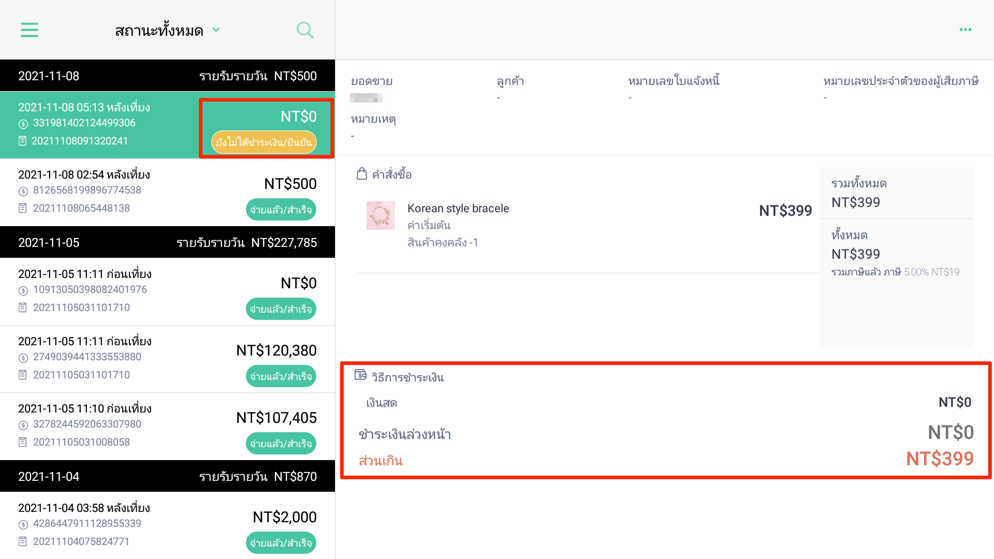
Task: Click the shopping bag order icon
Action: [x=362, y=174]
